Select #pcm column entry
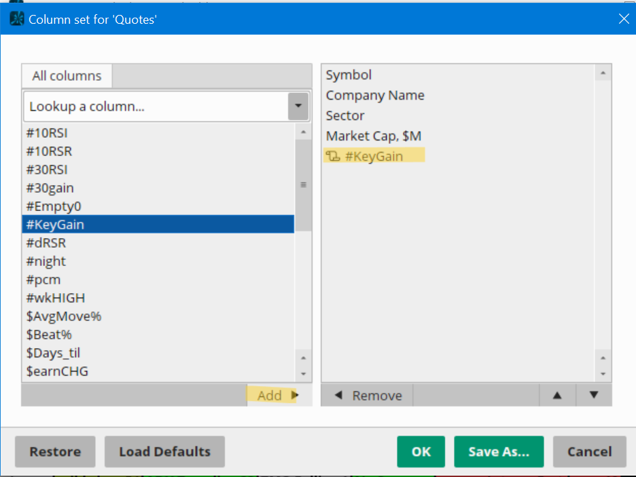636x477 pixels. [158, 280]
